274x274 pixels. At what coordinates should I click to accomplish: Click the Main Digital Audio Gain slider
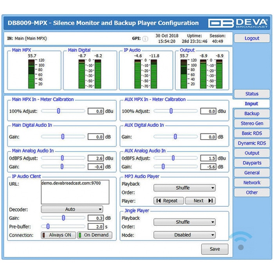pyautogui.click(x=63, y=137)
